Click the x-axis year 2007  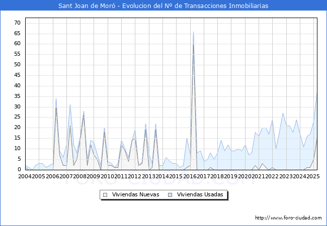tap(66, 176)
